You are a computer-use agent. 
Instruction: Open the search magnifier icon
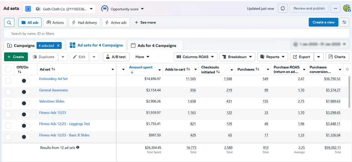9,23
